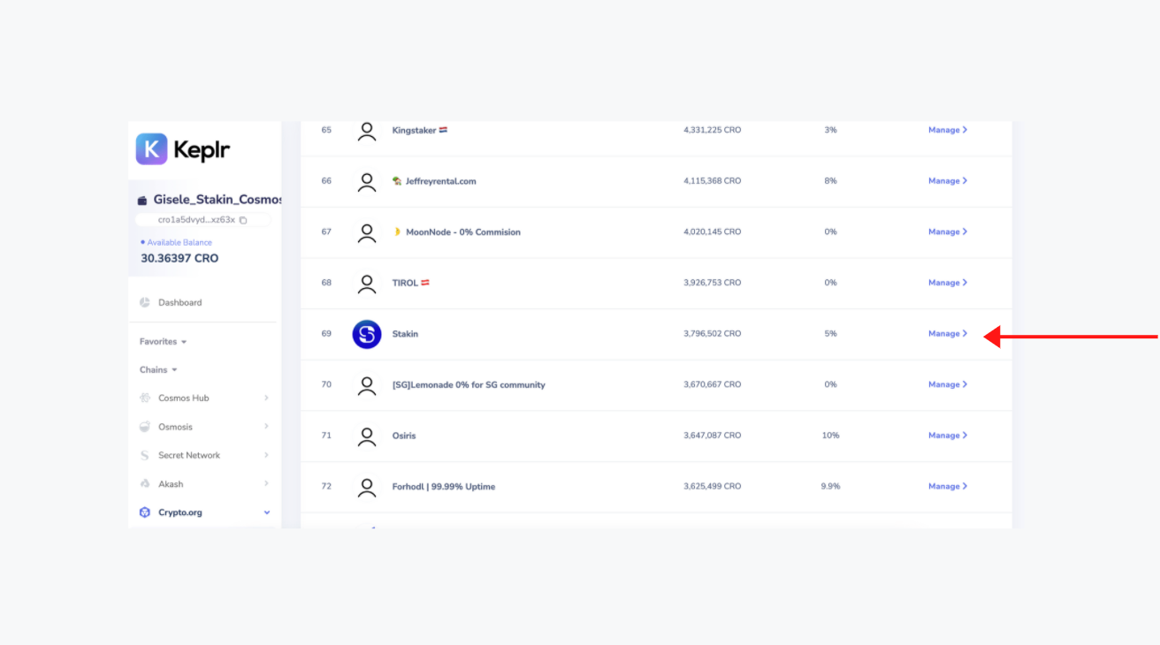This screenshot has width=1160, height=645.
Task: Copy the cro1a5dvyd wallet address
Action: click(243, 220)
